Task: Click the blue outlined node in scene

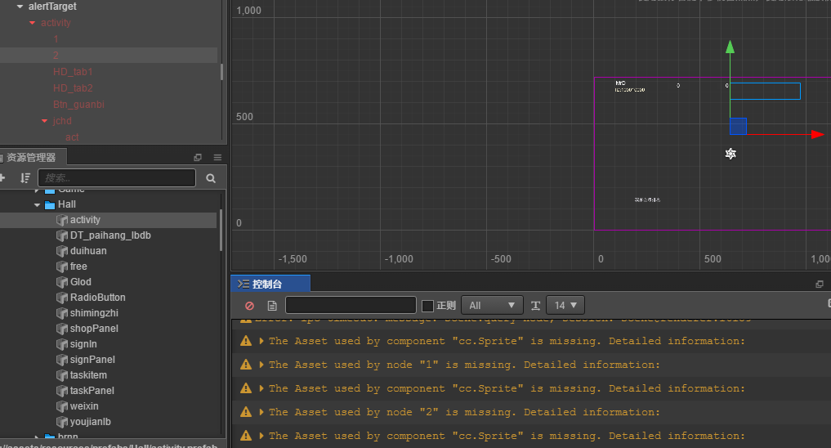Action: click(766, 92)
